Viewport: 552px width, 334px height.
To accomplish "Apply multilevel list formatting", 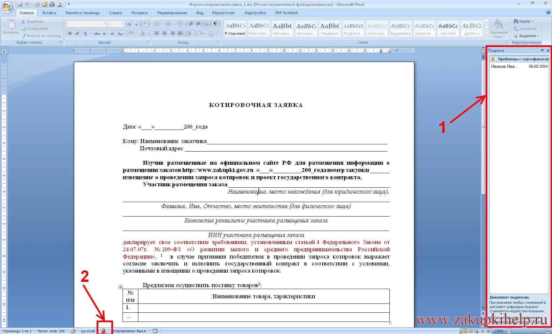I will (180, 24).
